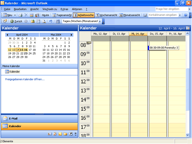Click the Mai 2004 month title

point(56,35)
